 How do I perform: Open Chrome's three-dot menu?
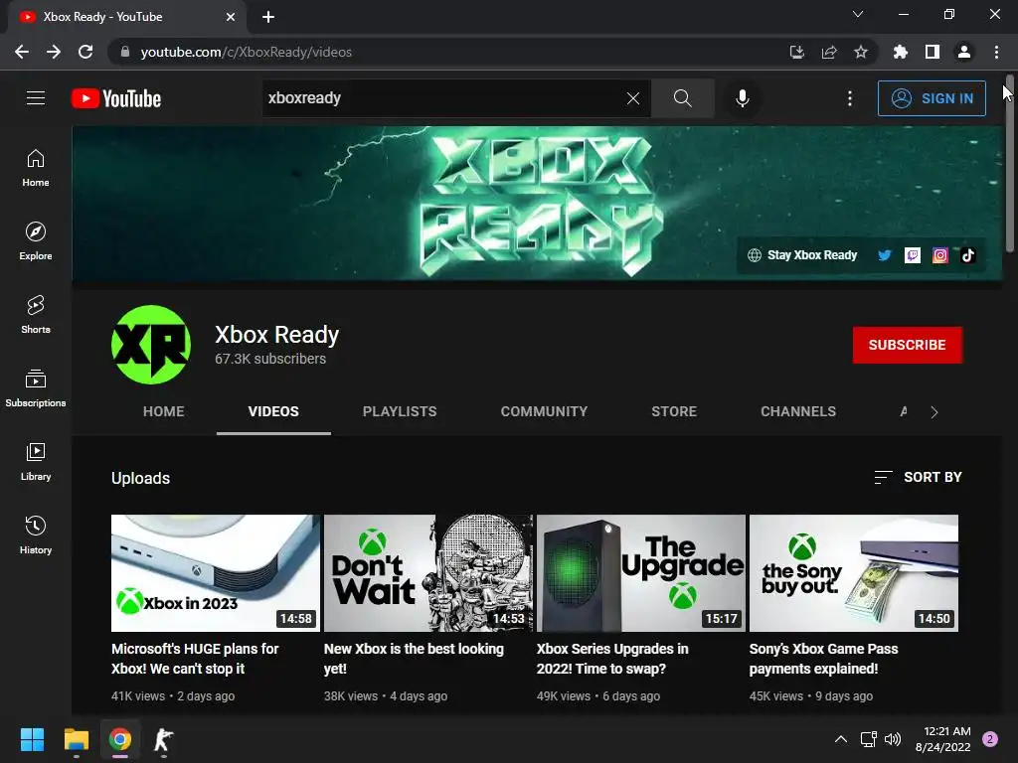(x=996, y=52)
